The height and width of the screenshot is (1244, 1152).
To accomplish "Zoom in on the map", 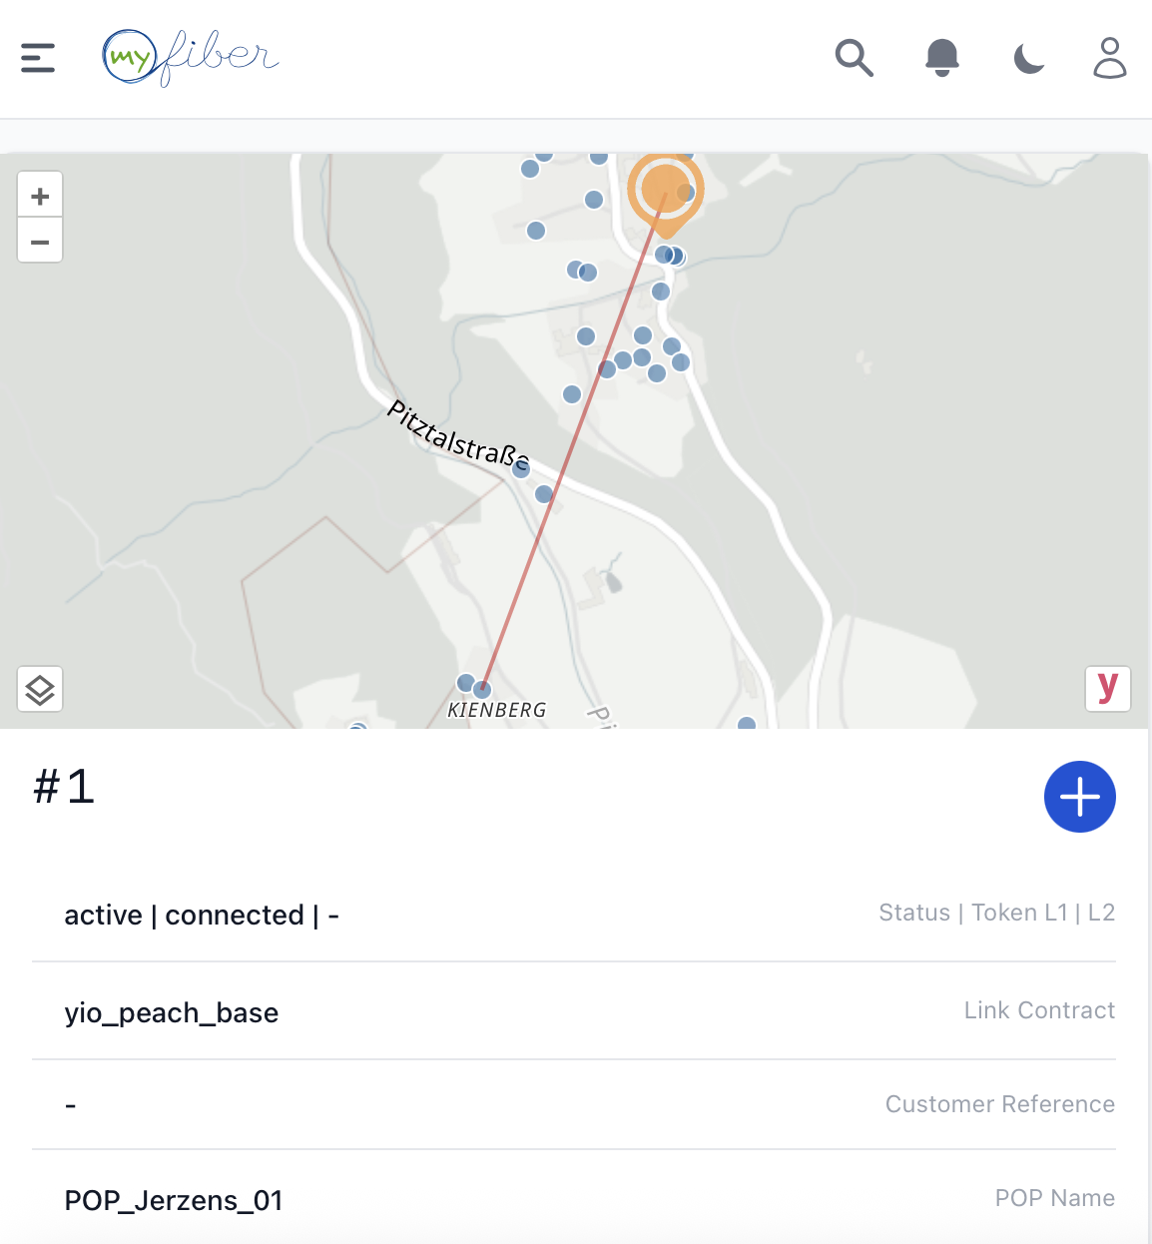I will coord(40,196).
